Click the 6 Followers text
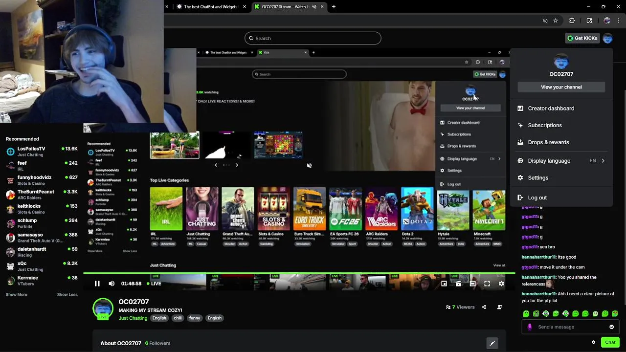The width and height of the screenshot is (626, 352). [157, 343]
